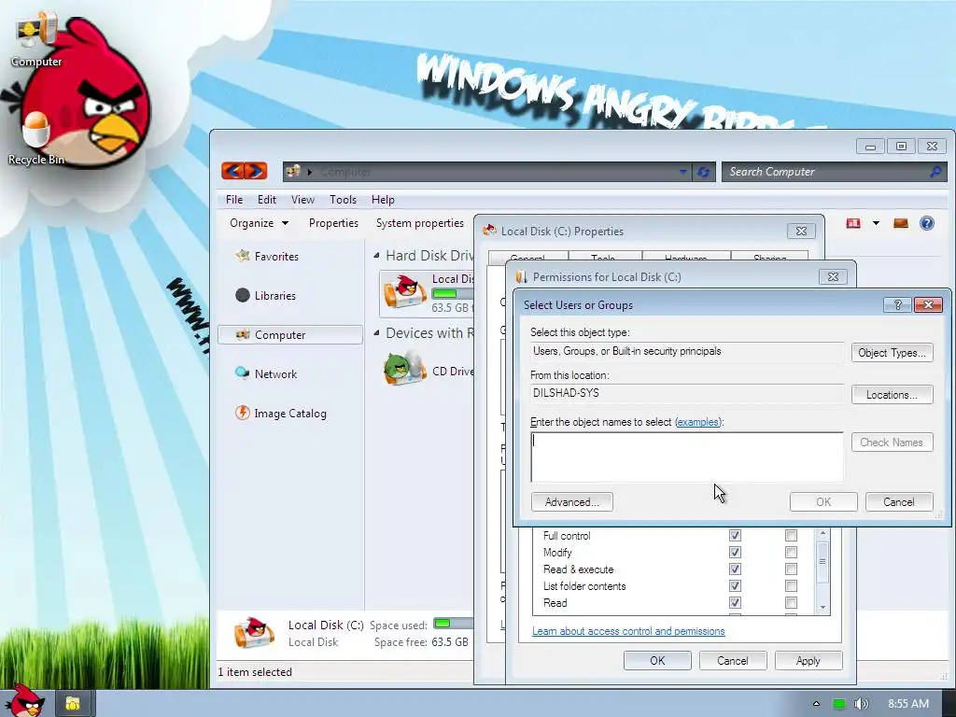
Task: Click the refresh icon beside address bar
Action: tap(703, 172)
